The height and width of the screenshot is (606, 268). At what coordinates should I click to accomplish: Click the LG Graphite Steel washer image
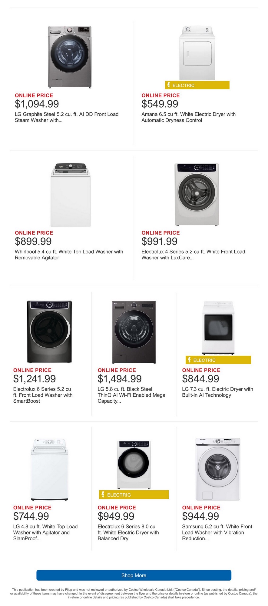(70, 57)
